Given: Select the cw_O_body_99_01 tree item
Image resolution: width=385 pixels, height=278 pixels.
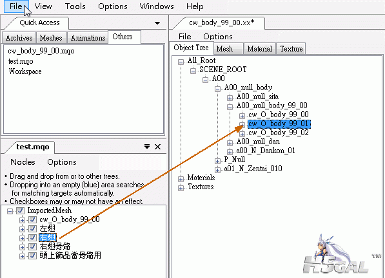Looking at the screenshot, I should coord(279,124).
